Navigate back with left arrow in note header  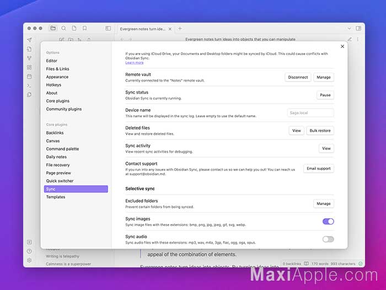coord(122,39)
